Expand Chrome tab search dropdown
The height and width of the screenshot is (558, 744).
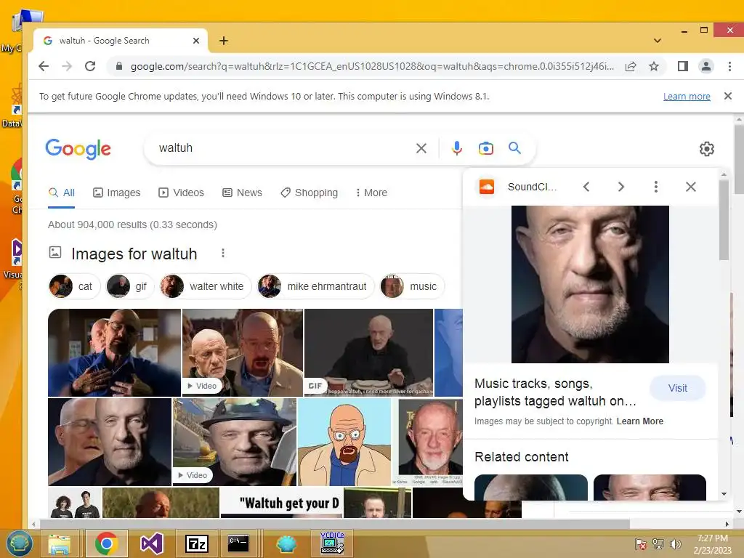pyautogui.click(x=657, y=41)
